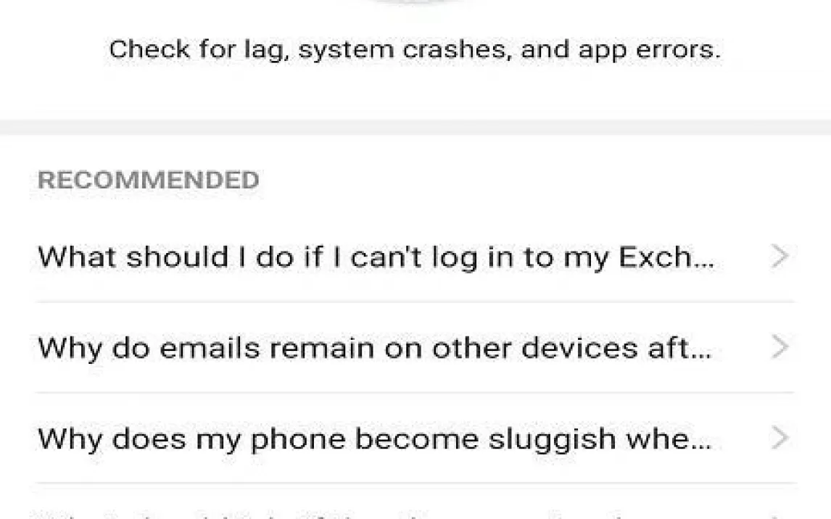Screen dimensions: 831x519
Task: Tap the arrow next to emails remain question
Action: point(780,347)
